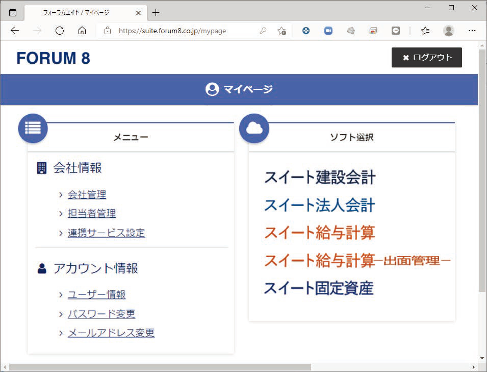Screen dimensions: 487x372
Task: Click chevron before 会社管理
Action: pos(61,195)
